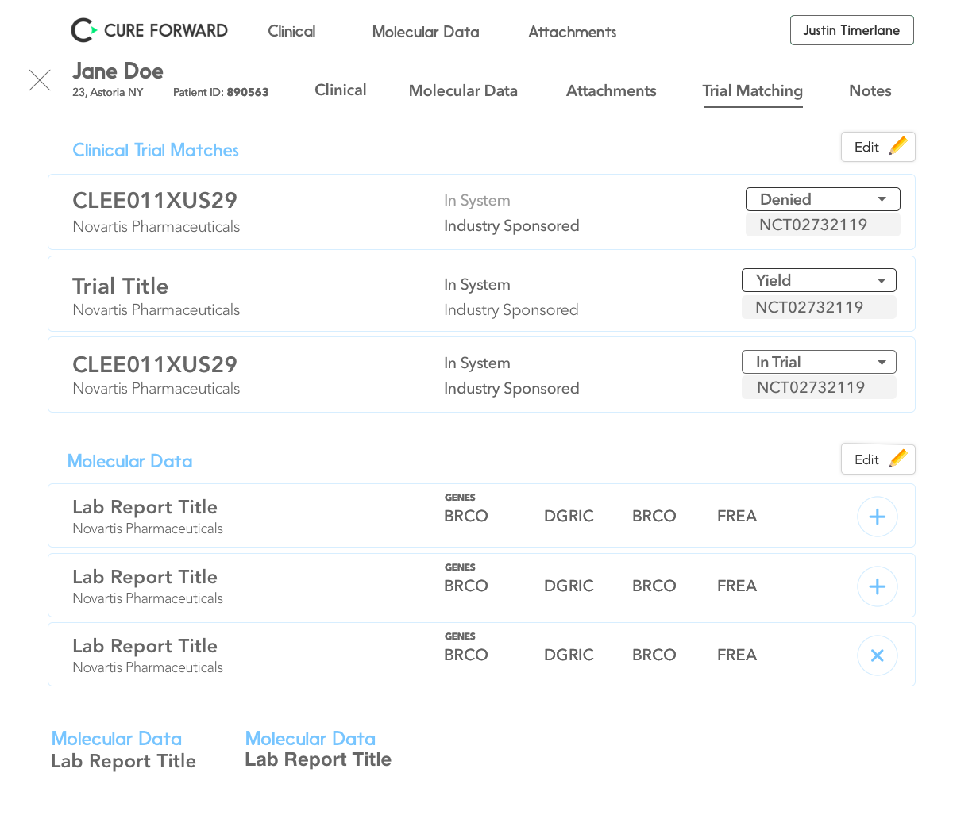The height and width of the screenshot is (838, 953).
Task: Open the Yield status dropdown
Action: [819, 280]
